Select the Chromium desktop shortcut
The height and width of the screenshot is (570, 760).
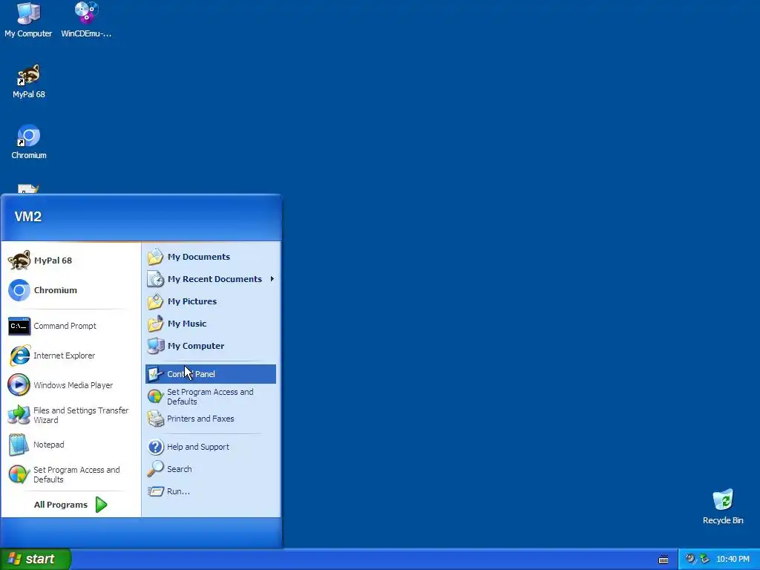(x=29, y=142)
